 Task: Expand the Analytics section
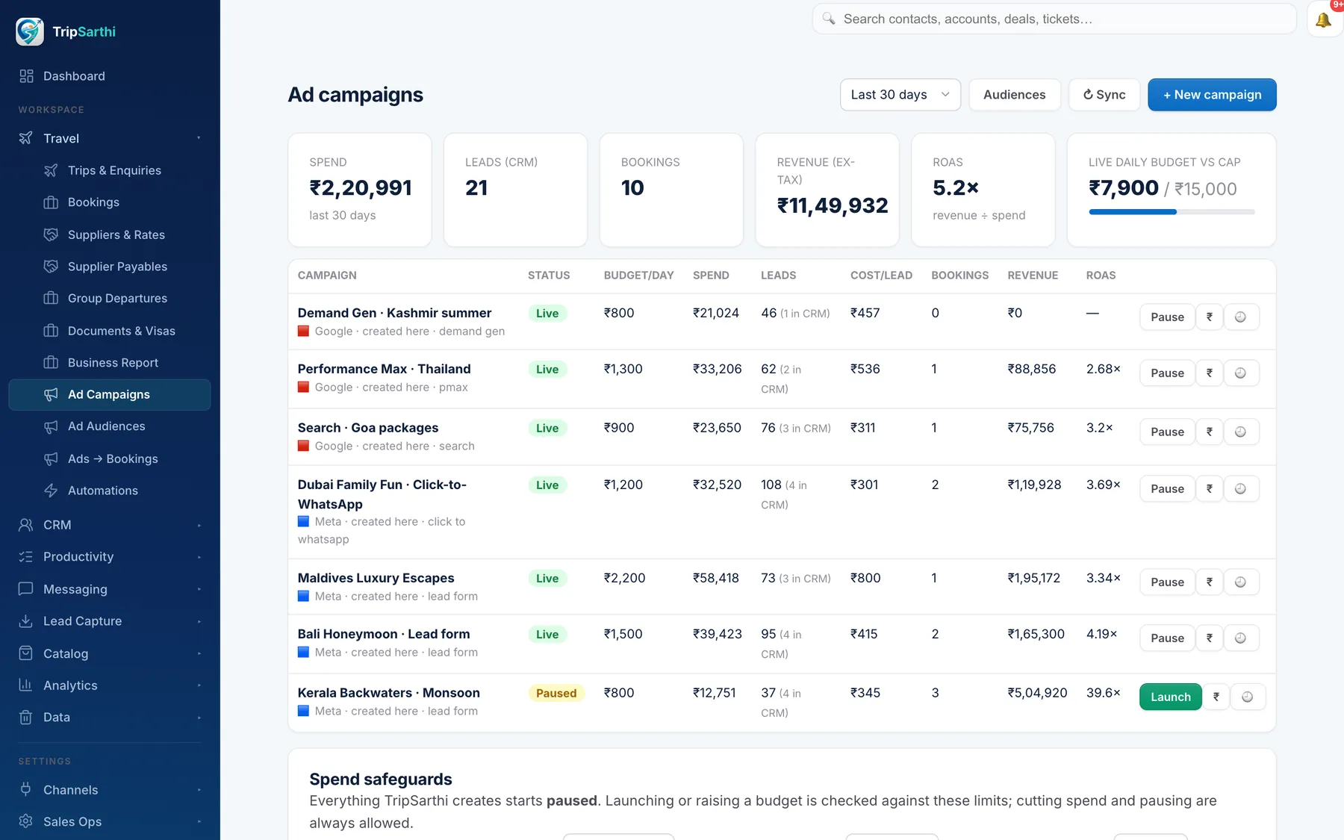pos(110,685)
